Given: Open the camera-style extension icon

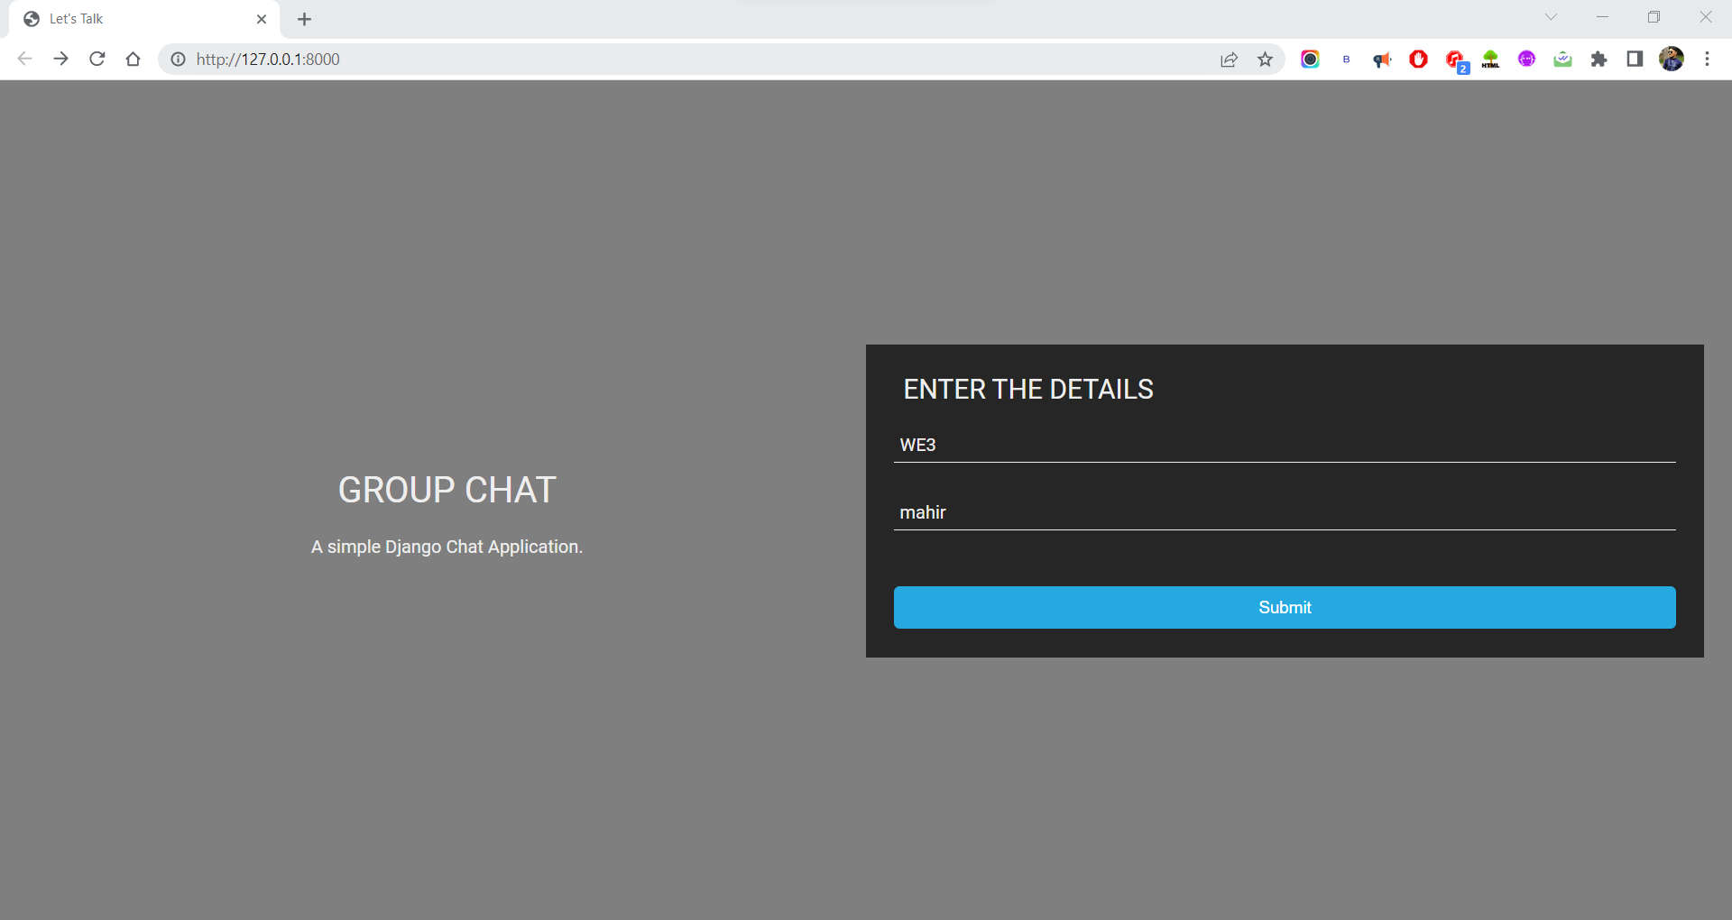Looking at the screenshot, I should pyautogui.click(x=1311, y=59).
